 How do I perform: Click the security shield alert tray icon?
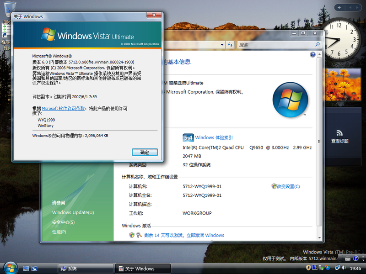(308, 268)
